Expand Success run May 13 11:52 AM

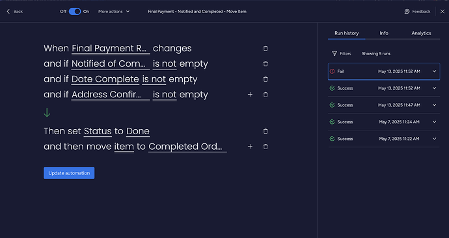click(x=435, y=88)
